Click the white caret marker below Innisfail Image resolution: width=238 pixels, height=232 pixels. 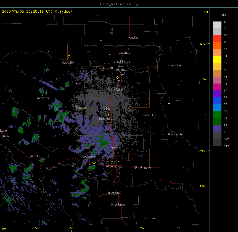(110, 96)
